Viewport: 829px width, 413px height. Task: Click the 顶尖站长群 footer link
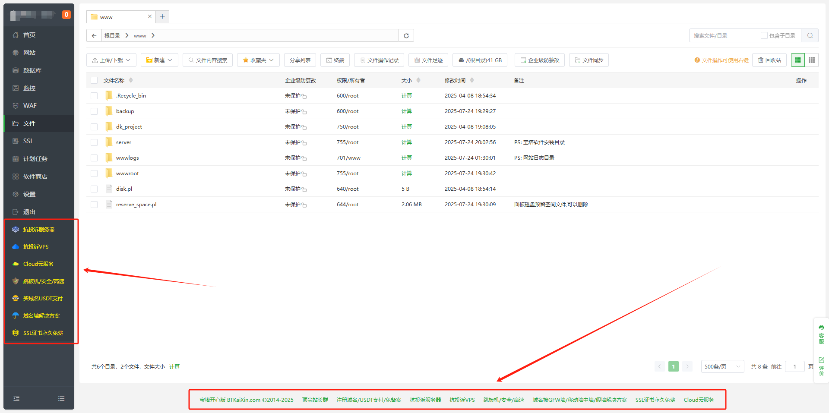[x=315, y=400]
